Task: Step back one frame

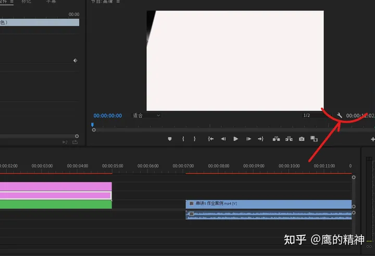Action: (223, 139)
